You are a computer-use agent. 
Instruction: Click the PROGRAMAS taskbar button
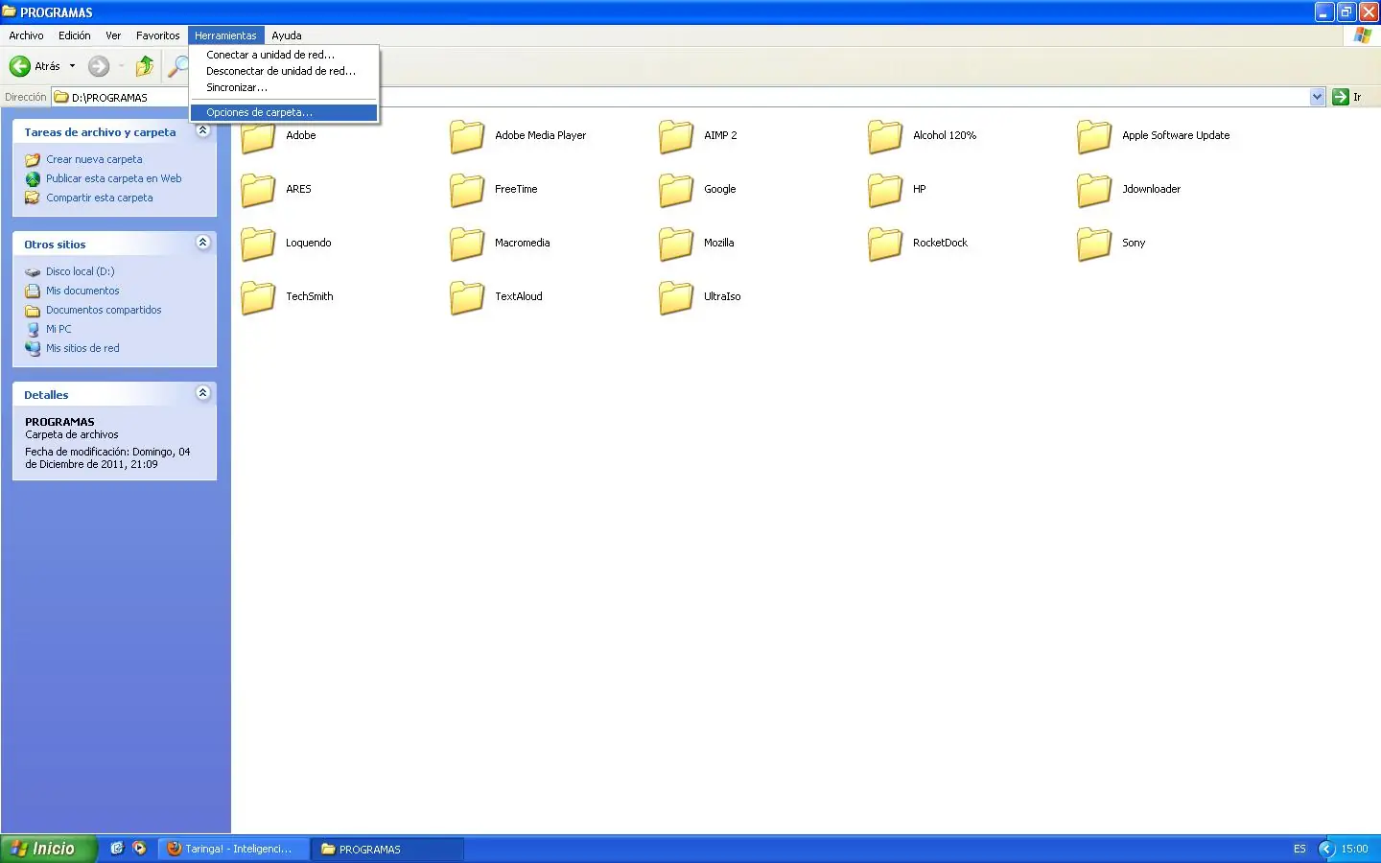coord(388,849)
